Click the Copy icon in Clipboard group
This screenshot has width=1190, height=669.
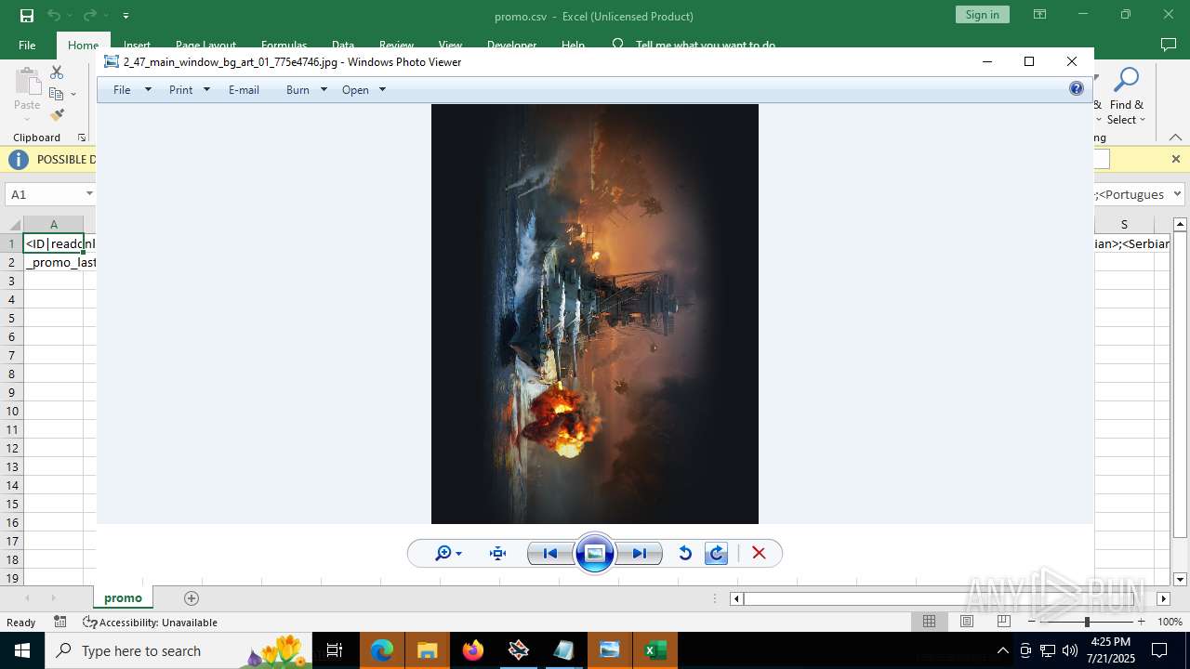[57, 94]
